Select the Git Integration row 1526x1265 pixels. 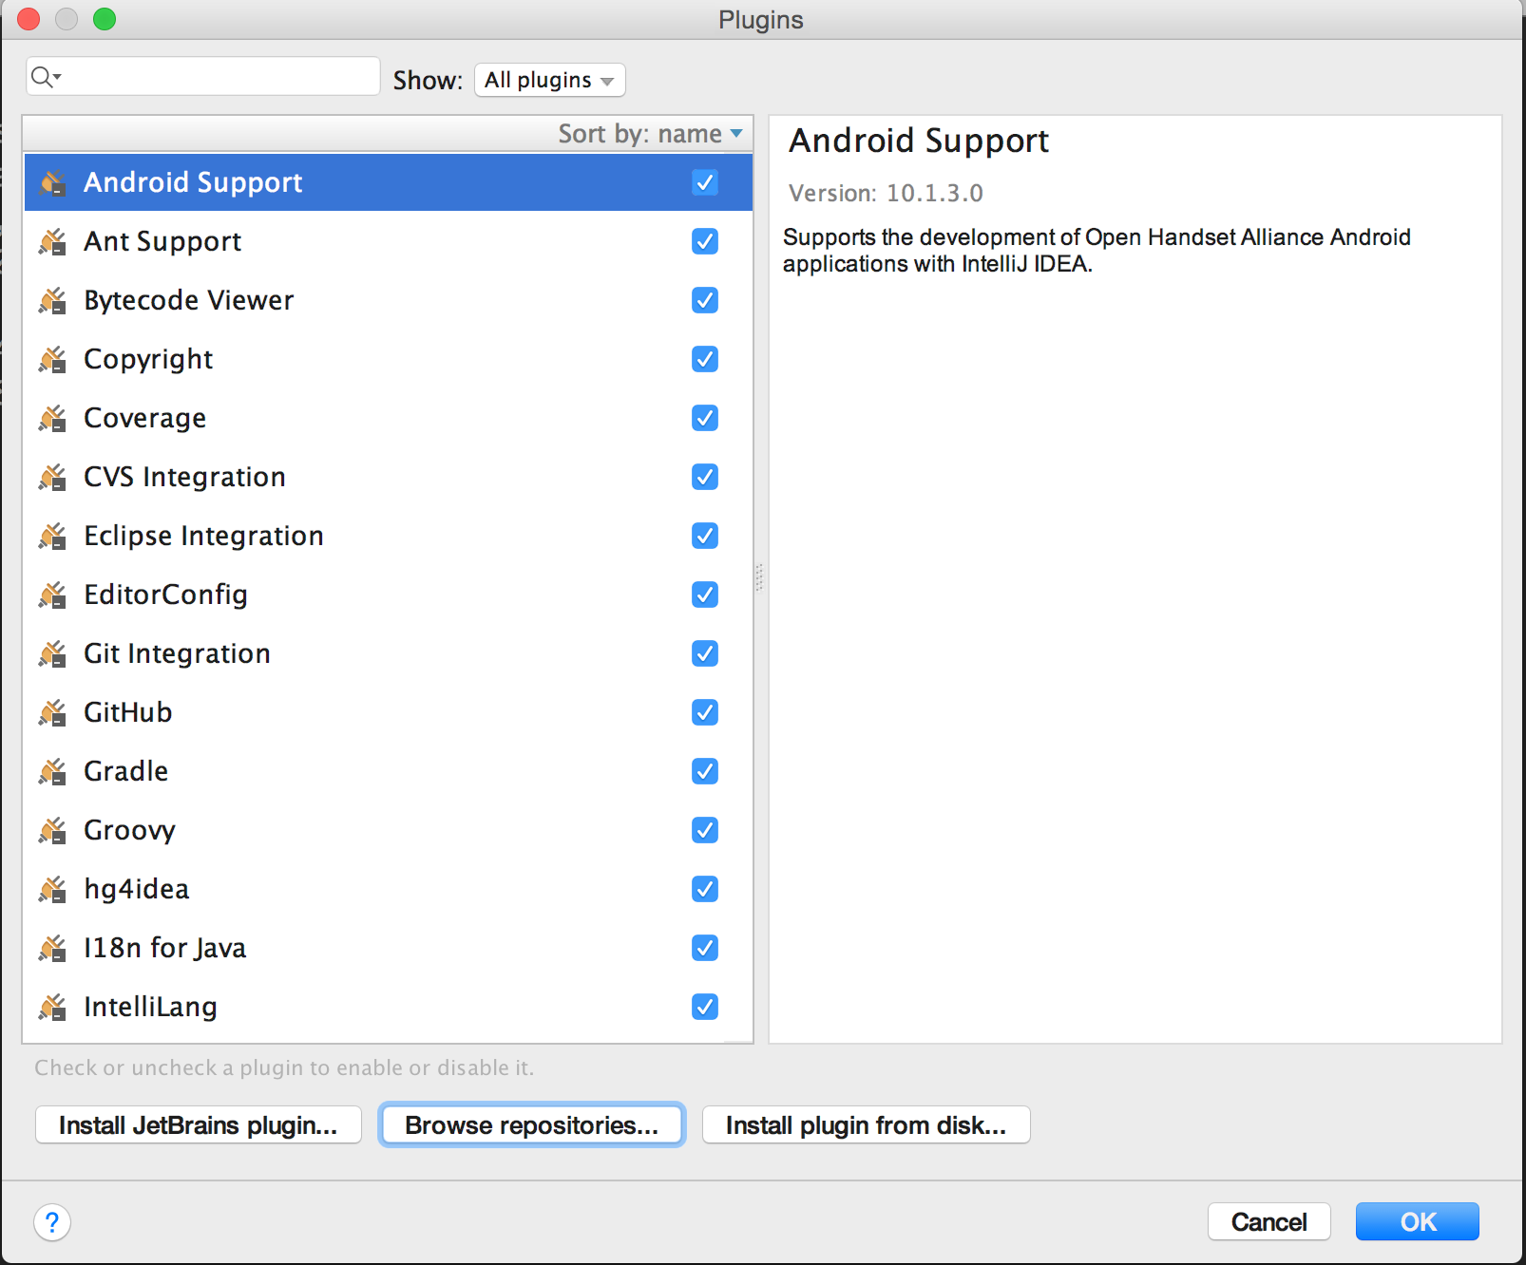coord(388,653)
